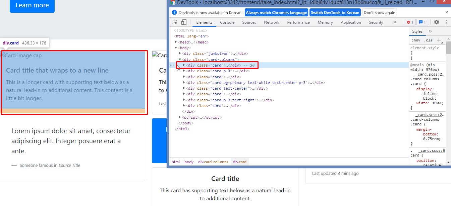Open the _card.scss:6 source link
Viewport: 451px width, 206px height.
click(x=432, y=150)
